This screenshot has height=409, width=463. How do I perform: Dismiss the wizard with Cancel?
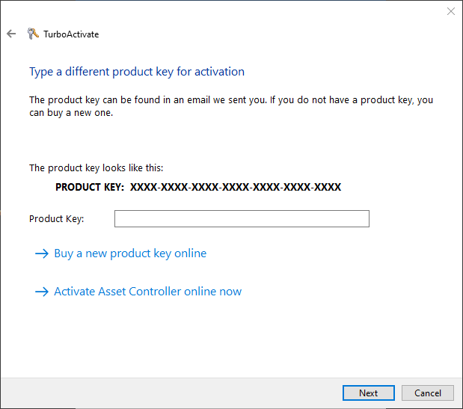[428, 393]
